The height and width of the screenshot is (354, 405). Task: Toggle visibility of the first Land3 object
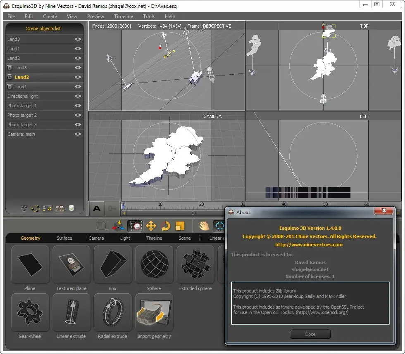coord(78,39)
